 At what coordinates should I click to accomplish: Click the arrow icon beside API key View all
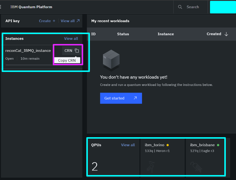[x=78, y=21]
